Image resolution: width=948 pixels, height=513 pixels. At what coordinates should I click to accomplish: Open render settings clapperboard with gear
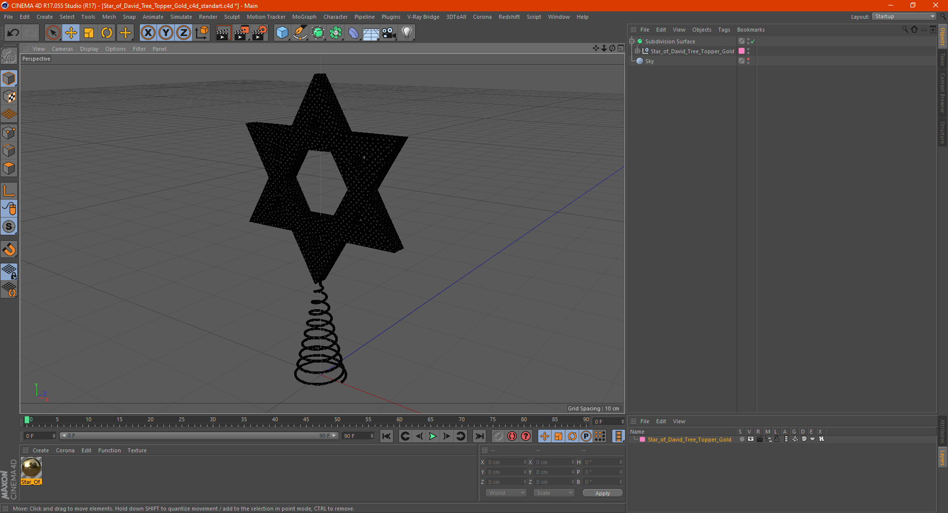pos(260,33)
